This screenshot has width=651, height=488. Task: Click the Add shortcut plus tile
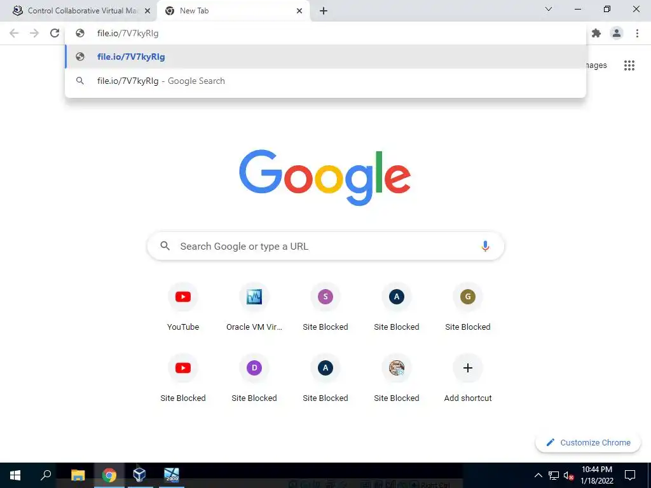point(468,378)
